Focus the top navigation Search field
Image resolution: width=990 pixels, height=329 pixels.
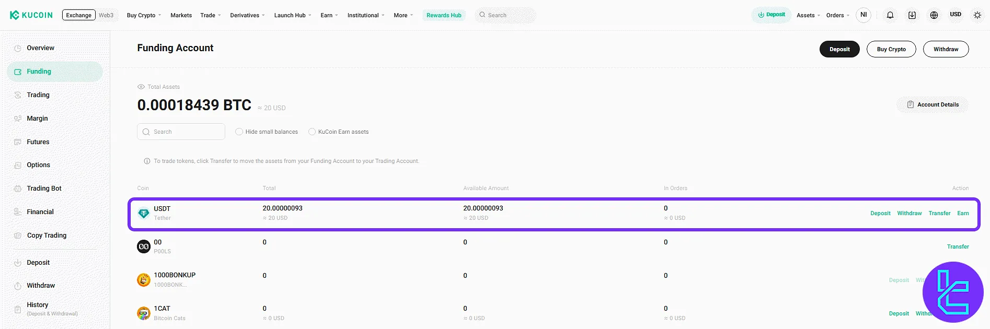505,15
